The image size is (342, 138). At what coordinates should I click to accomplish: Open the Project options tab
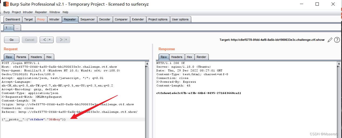[158, 19]
